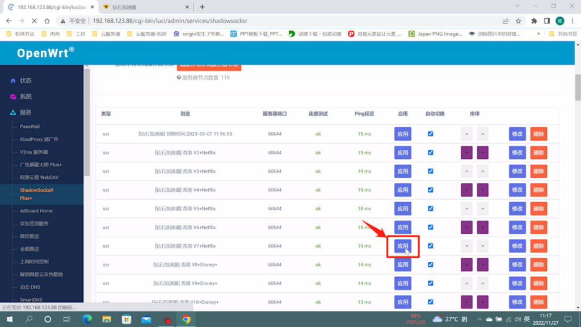Toggle auto-switch for 香港 V2+Netflix

click(430, 153)
